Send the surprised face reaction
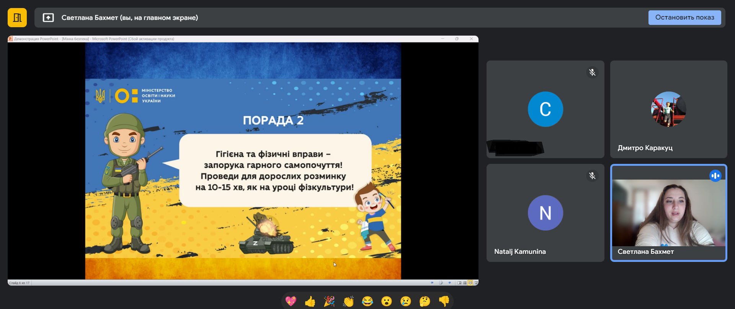Image resolution: width=735 pixels, height=309 pixels. 387,301
